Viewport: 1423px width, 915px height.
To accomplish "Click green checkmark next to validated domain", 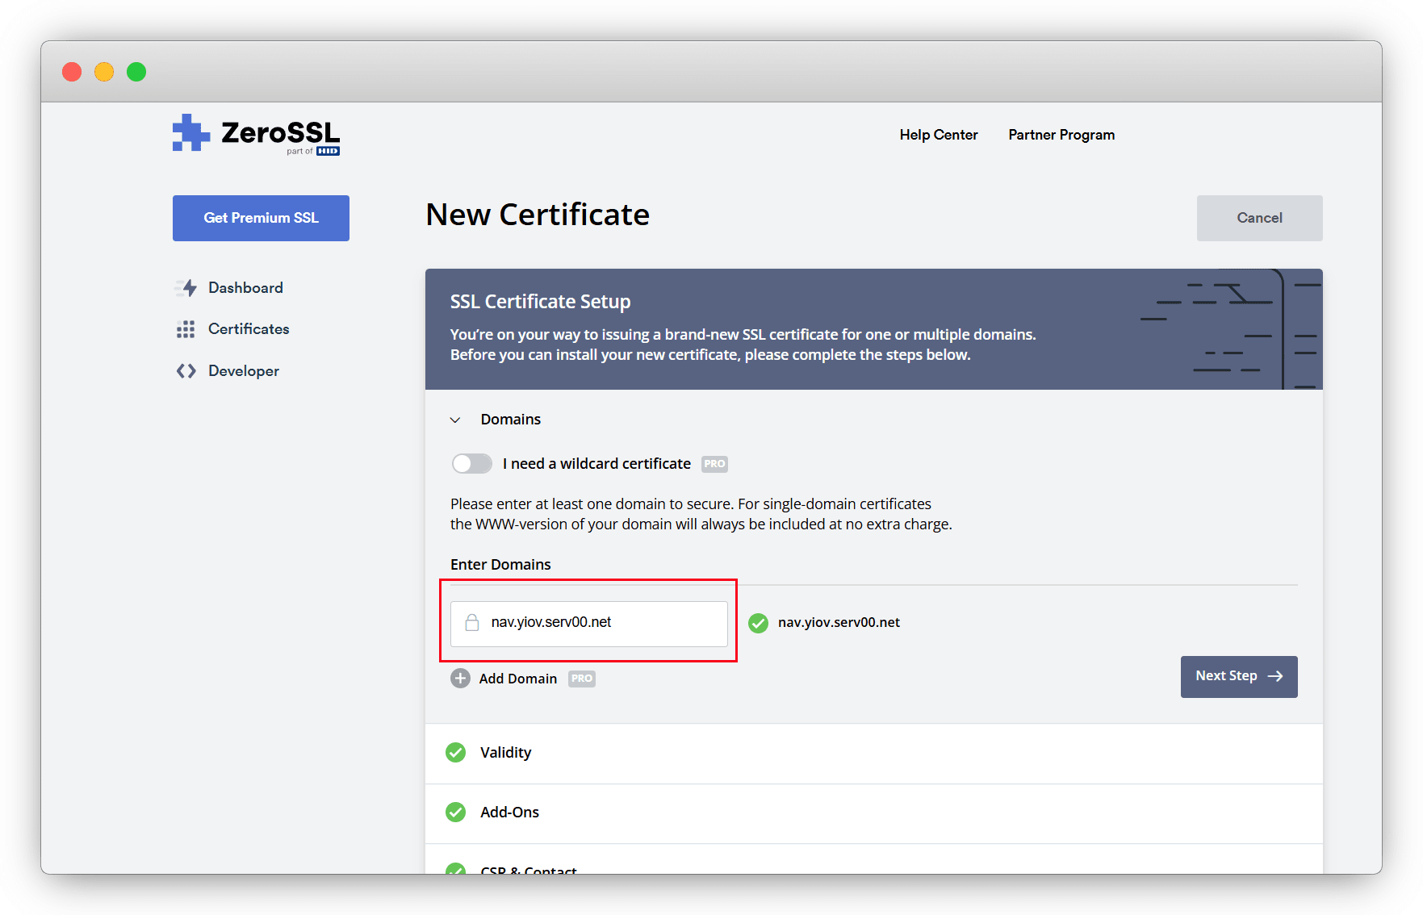I will pyautogui.click(x=758, y=623).
